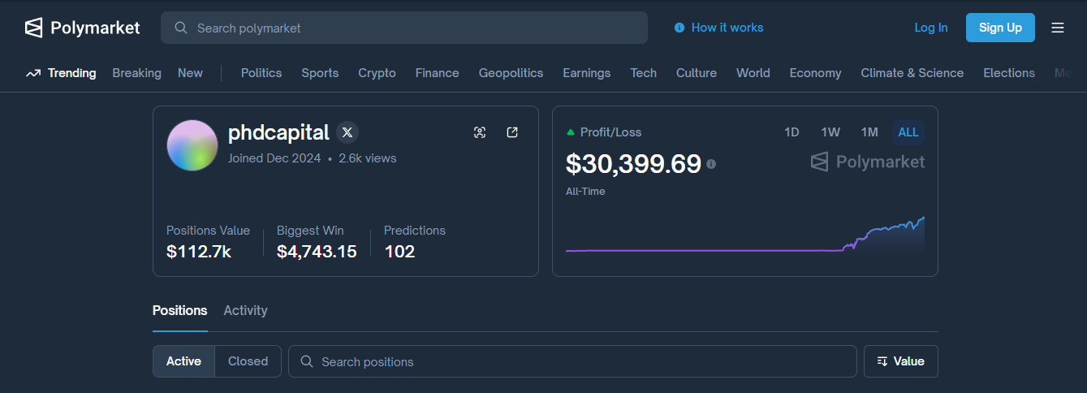Click the Polymarket logo icon

(x=33, y=28)
